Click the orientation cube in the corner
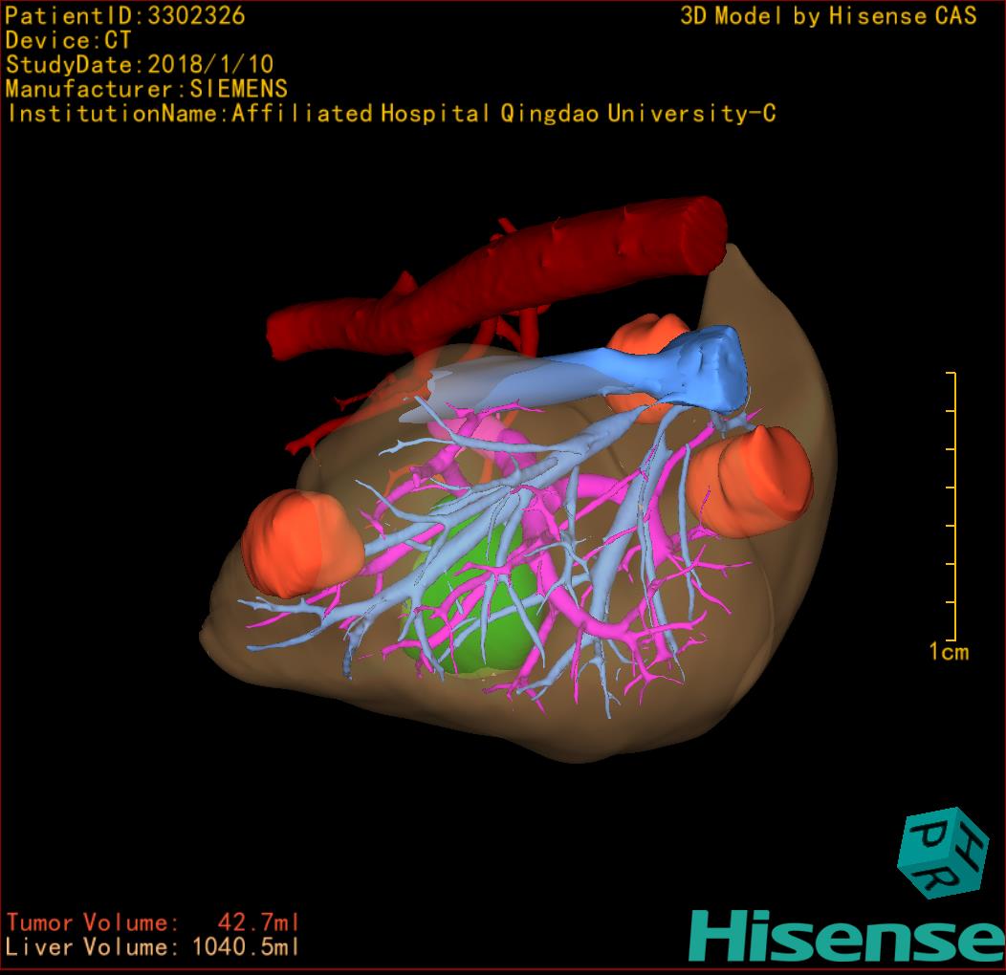 [x=943, y=853]
